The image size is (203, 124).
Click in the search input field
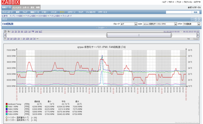pyautogui.click(x=179, y=12)
